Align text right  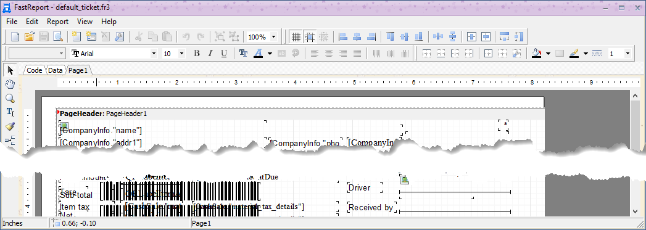[343, 53]
